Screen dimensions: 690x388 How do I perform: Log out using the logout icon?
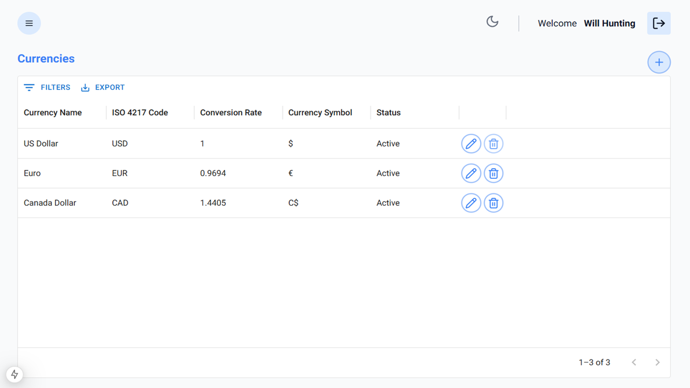point(659,23)
